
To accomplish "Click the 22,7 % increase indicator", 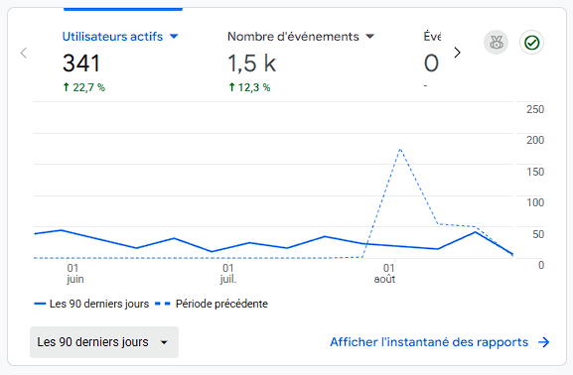I will [x=83, y=87].
